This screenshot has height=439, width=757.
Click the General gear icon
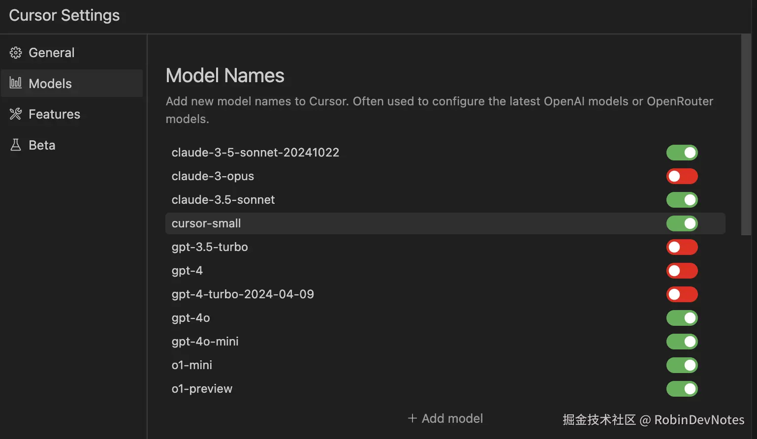pos(16,53)
